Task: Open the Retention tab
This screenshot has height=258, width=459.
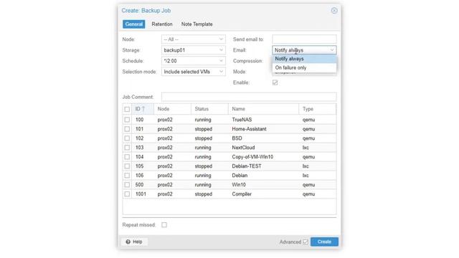Action: (x=162, y=24)
